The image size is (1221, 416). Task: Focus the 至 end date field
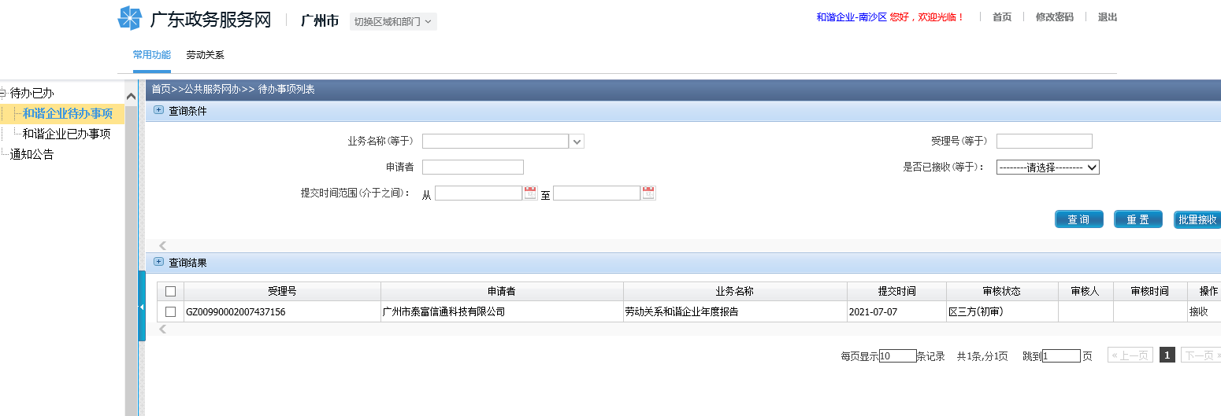597,193
